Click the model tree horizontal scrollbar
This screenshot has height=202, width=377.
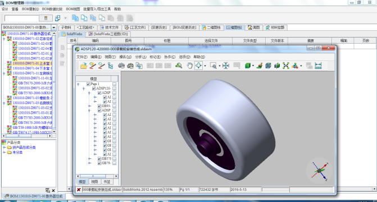[x=97, y=176]
